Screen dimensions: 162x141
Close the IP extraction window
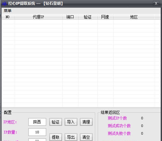(156, 4)
